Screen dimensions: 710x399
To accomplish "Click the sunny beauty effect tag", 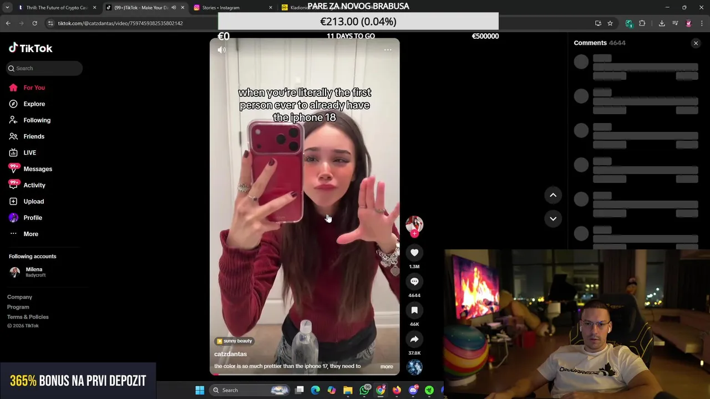I will click(235, 341).
